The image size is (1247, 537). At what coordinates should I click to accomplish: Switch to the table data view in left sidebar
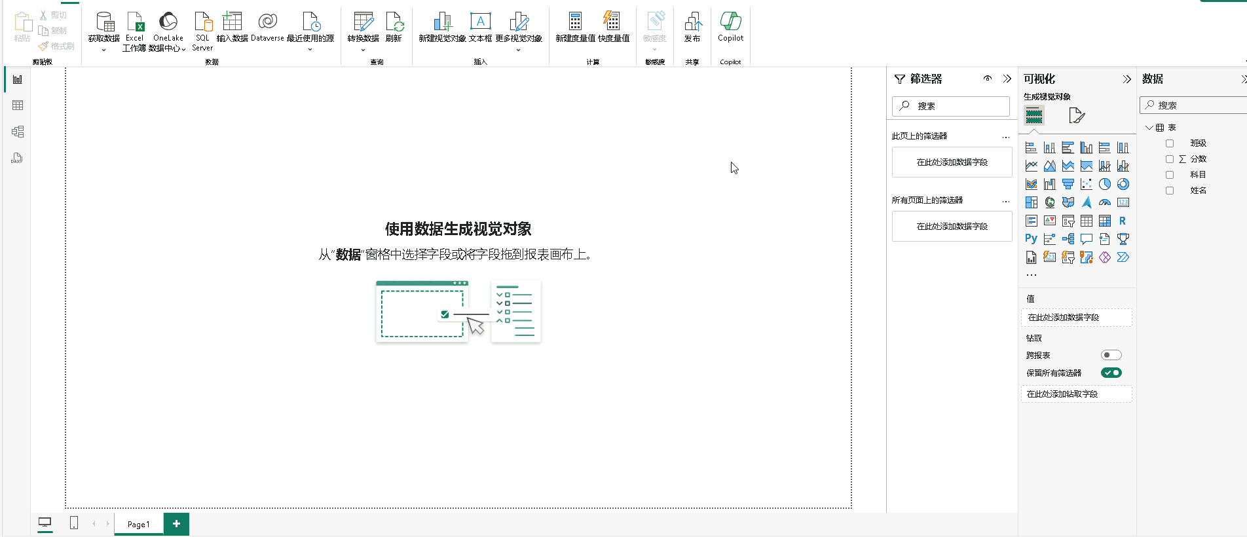(18, 105)
